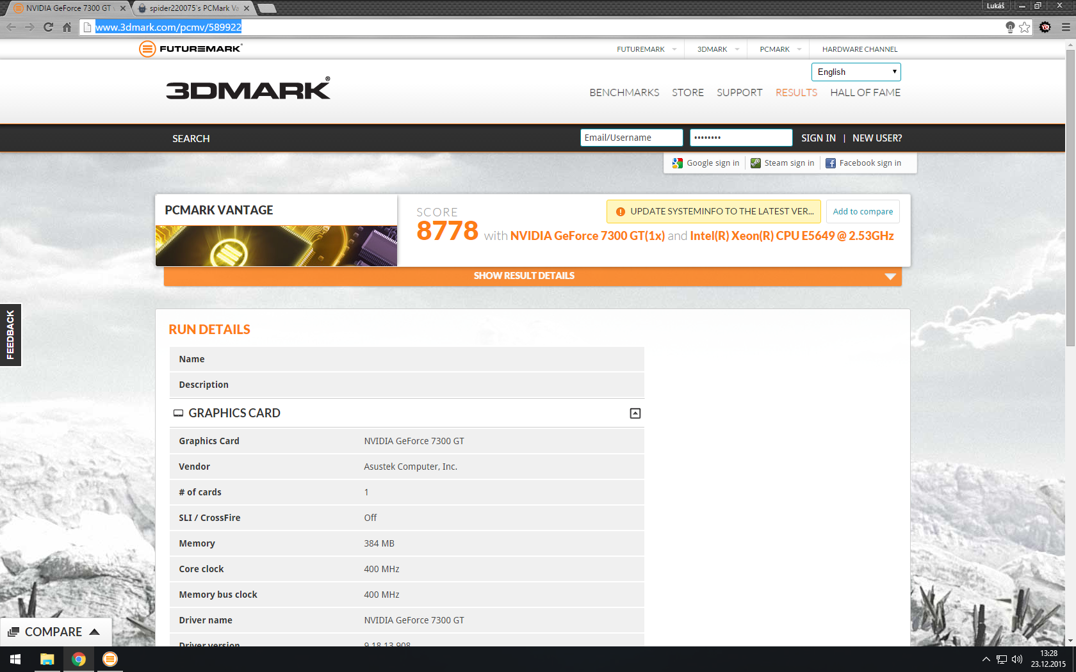
Task: Click SIGN IN
Action: tap(818, 138)
